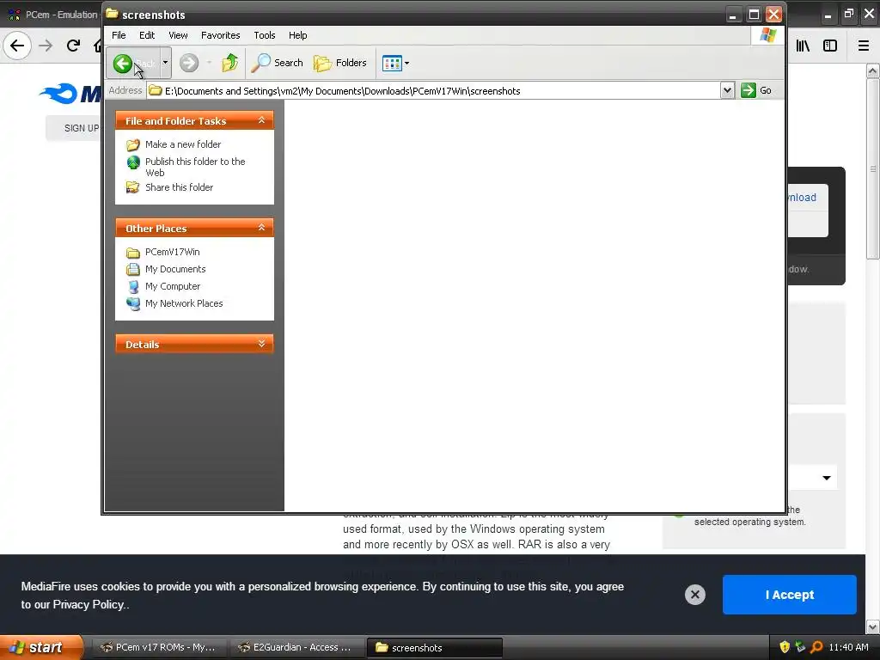The height and width of the screenshot is (660, 880).
Task: Open the Search pane in Explorer
Action: (277, 63)
